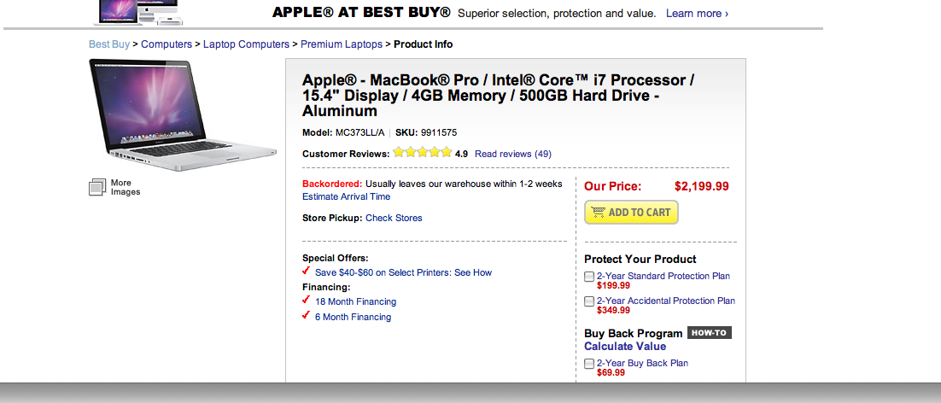Click the red checkmark beside 18 Month Financing
This screenshot has height=403, width=941.
tap(306, 300)
